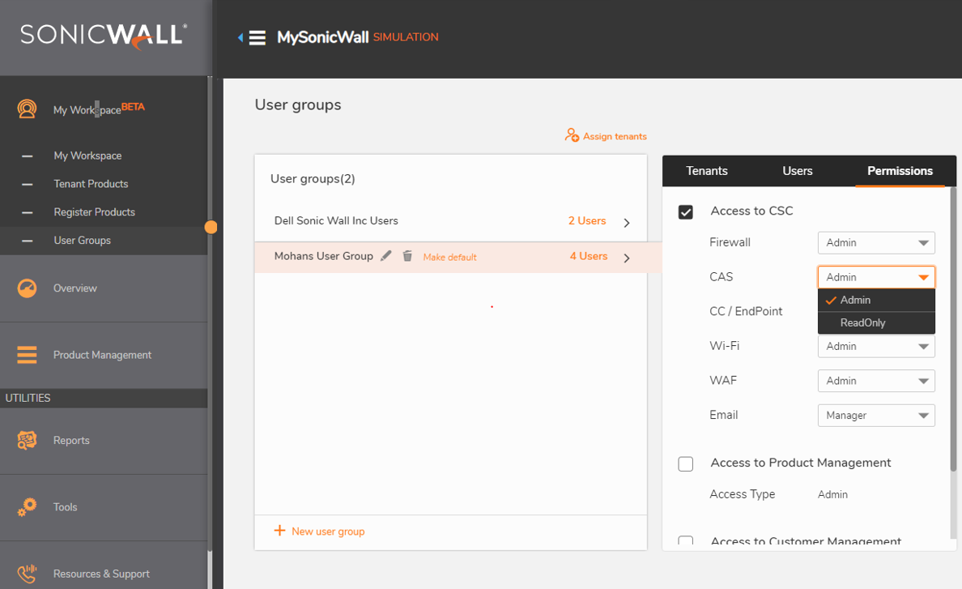Viewport: 962px width, 589px height.
Task: Click the My Workspace sidebar icon
Action: click(27, 109)
